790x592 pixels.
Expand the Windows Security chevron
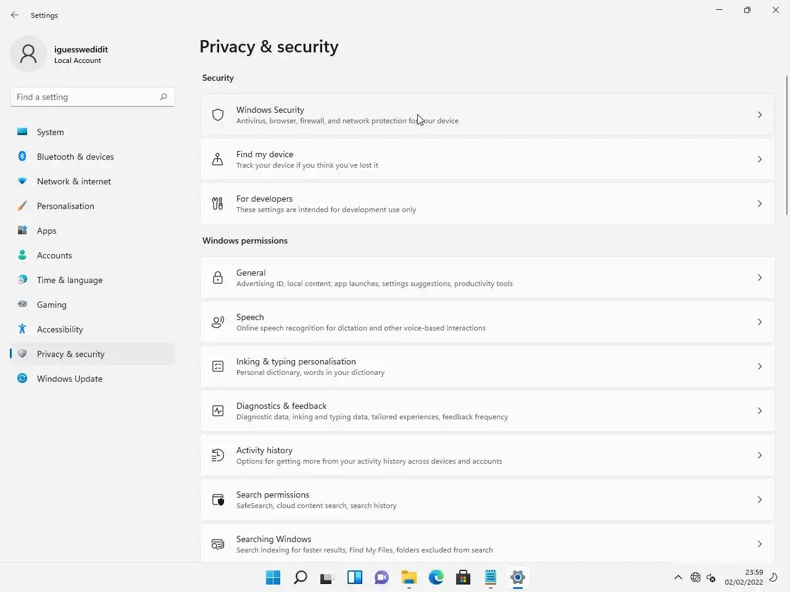tap(759, 115)
